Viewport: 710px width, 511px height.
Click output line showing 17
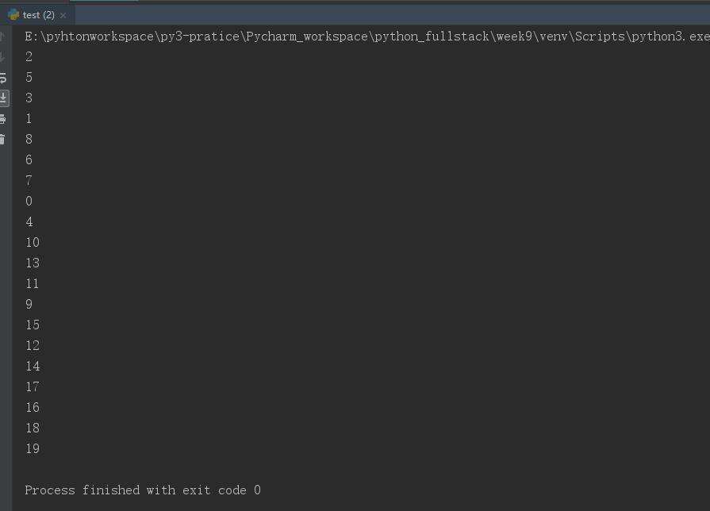(33, 387)
